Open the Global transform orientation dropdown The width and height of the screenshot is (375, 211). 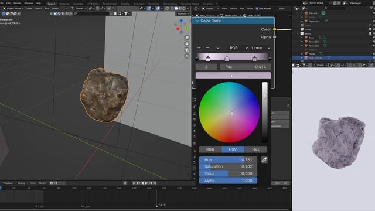click(x=79, y=8)
